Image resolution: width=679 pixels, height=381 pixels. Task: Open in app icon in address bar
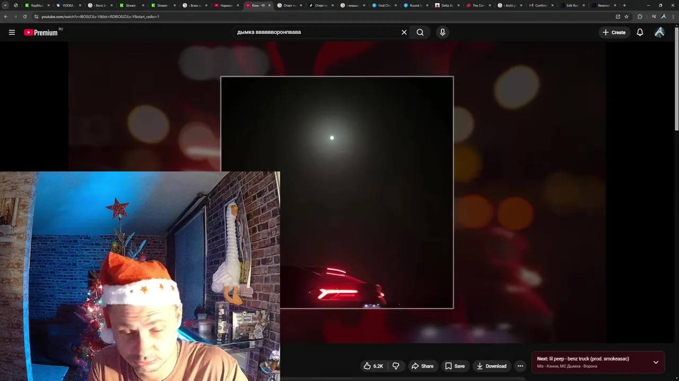tap(617, 16)
